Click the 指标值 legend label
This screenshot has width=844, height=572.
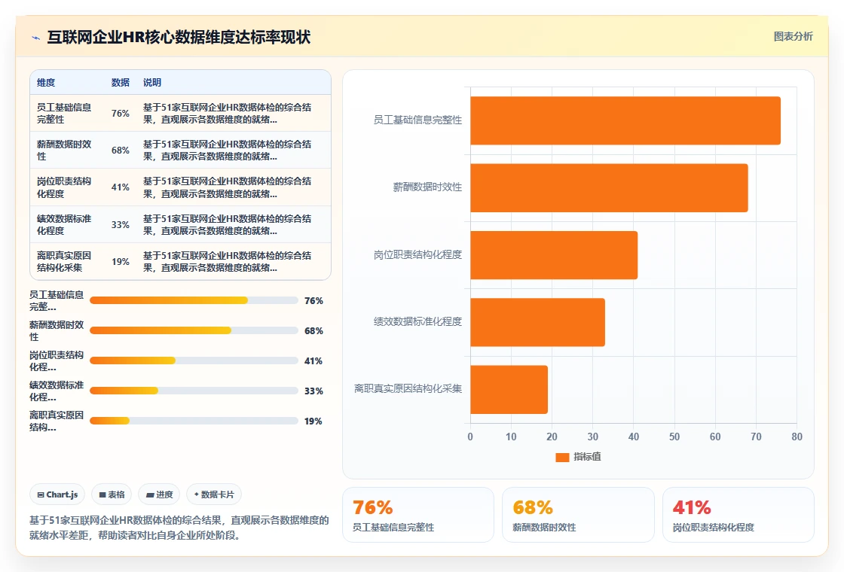587,456
